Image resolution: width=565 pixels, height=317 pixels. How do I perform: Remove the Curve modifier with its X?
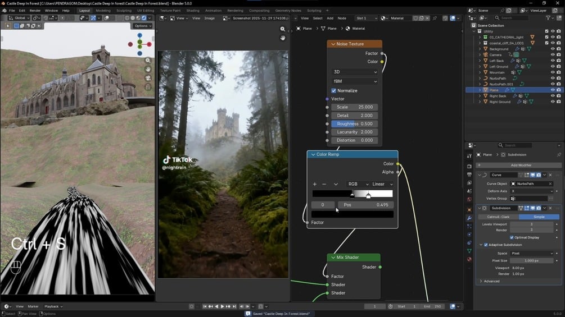(550, 175)
